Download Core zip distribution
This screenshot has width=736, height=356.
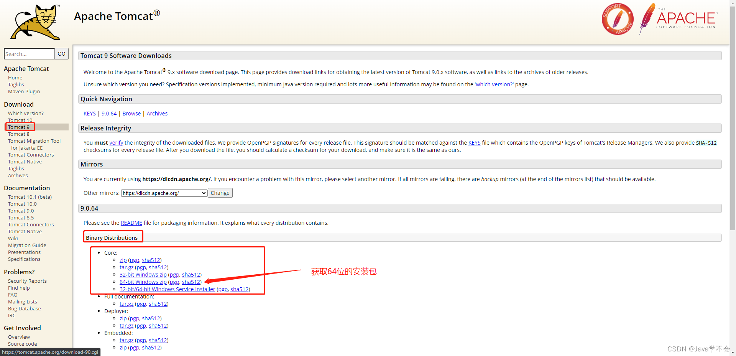pos(123,260)
